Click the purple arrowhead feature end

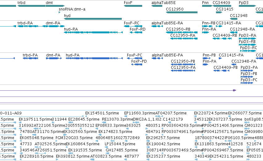[235, 90]
